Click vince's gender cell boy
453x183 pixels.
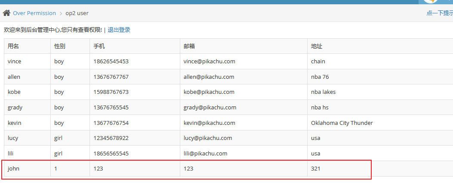point(59,61)
